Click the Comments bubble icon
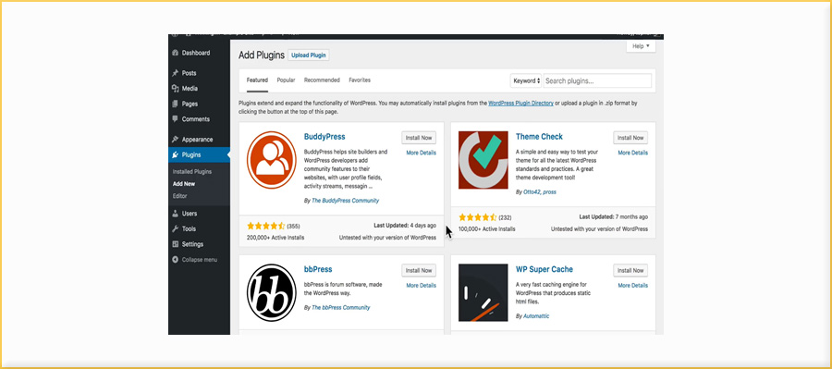This screenshot has width=832, height=369. pyautogui.click(x=175, y=119)
